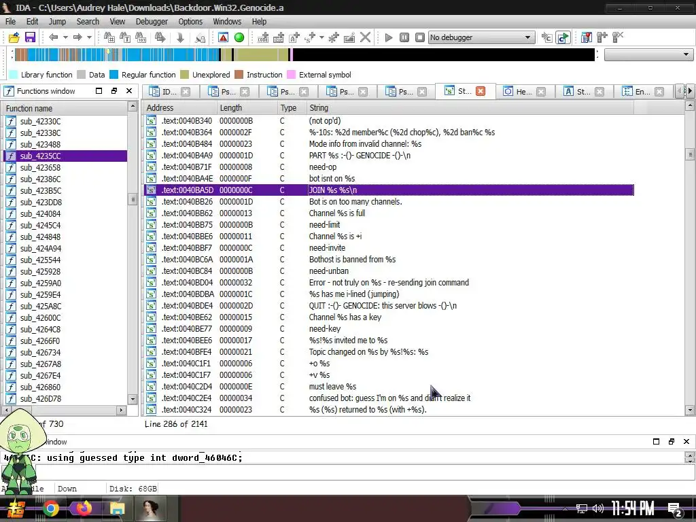
Task: Close the Functions window panel
Action: tap(129, 91)
